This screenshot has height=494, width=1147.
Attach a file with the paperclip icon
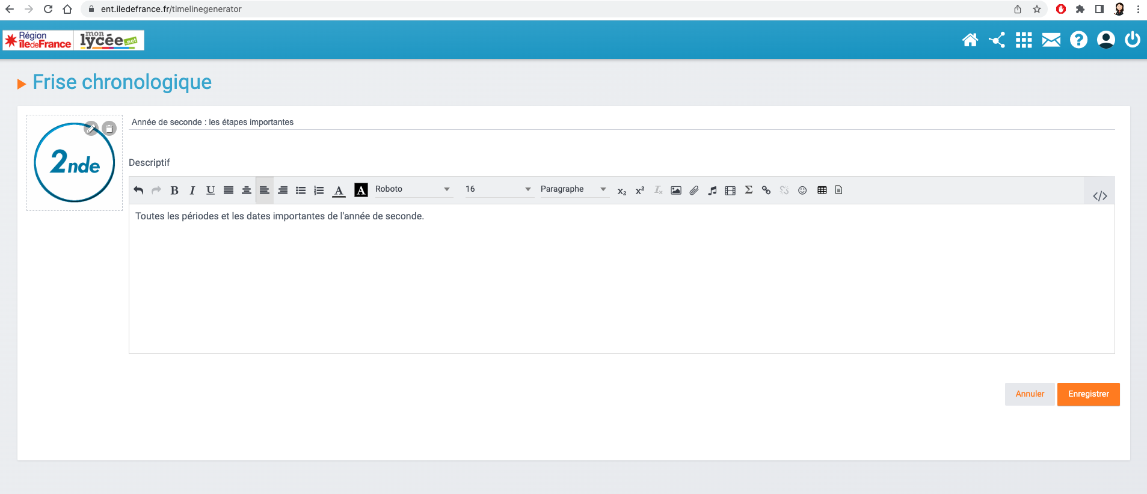[x=694, y=191]
